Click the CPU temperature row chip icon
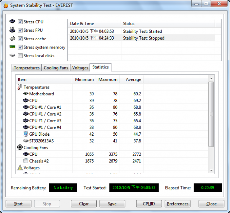 tap(26, 100)
